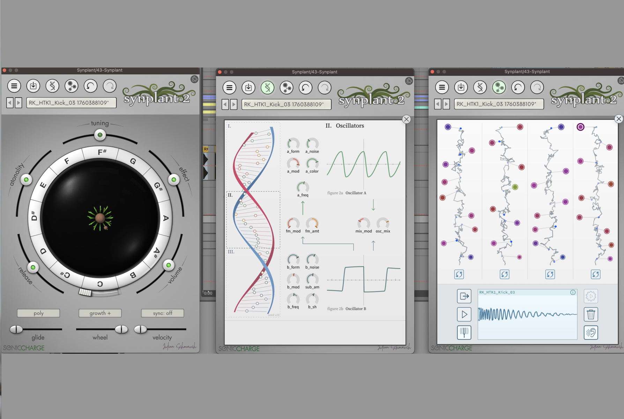Click the atonality green knob
The height and width of the screenshot is (419, 624).
point(26,180)
